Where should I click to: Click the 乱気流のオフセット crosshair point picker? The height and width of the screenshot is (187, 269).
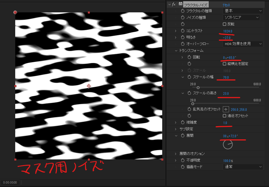226,109
